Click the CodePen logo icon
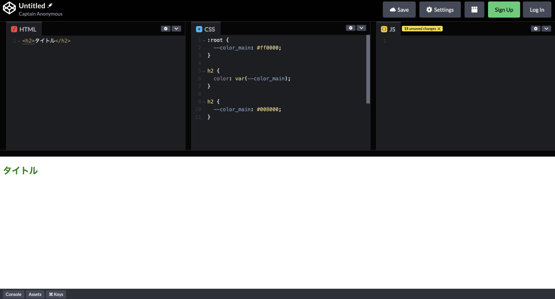 [9, 8]
